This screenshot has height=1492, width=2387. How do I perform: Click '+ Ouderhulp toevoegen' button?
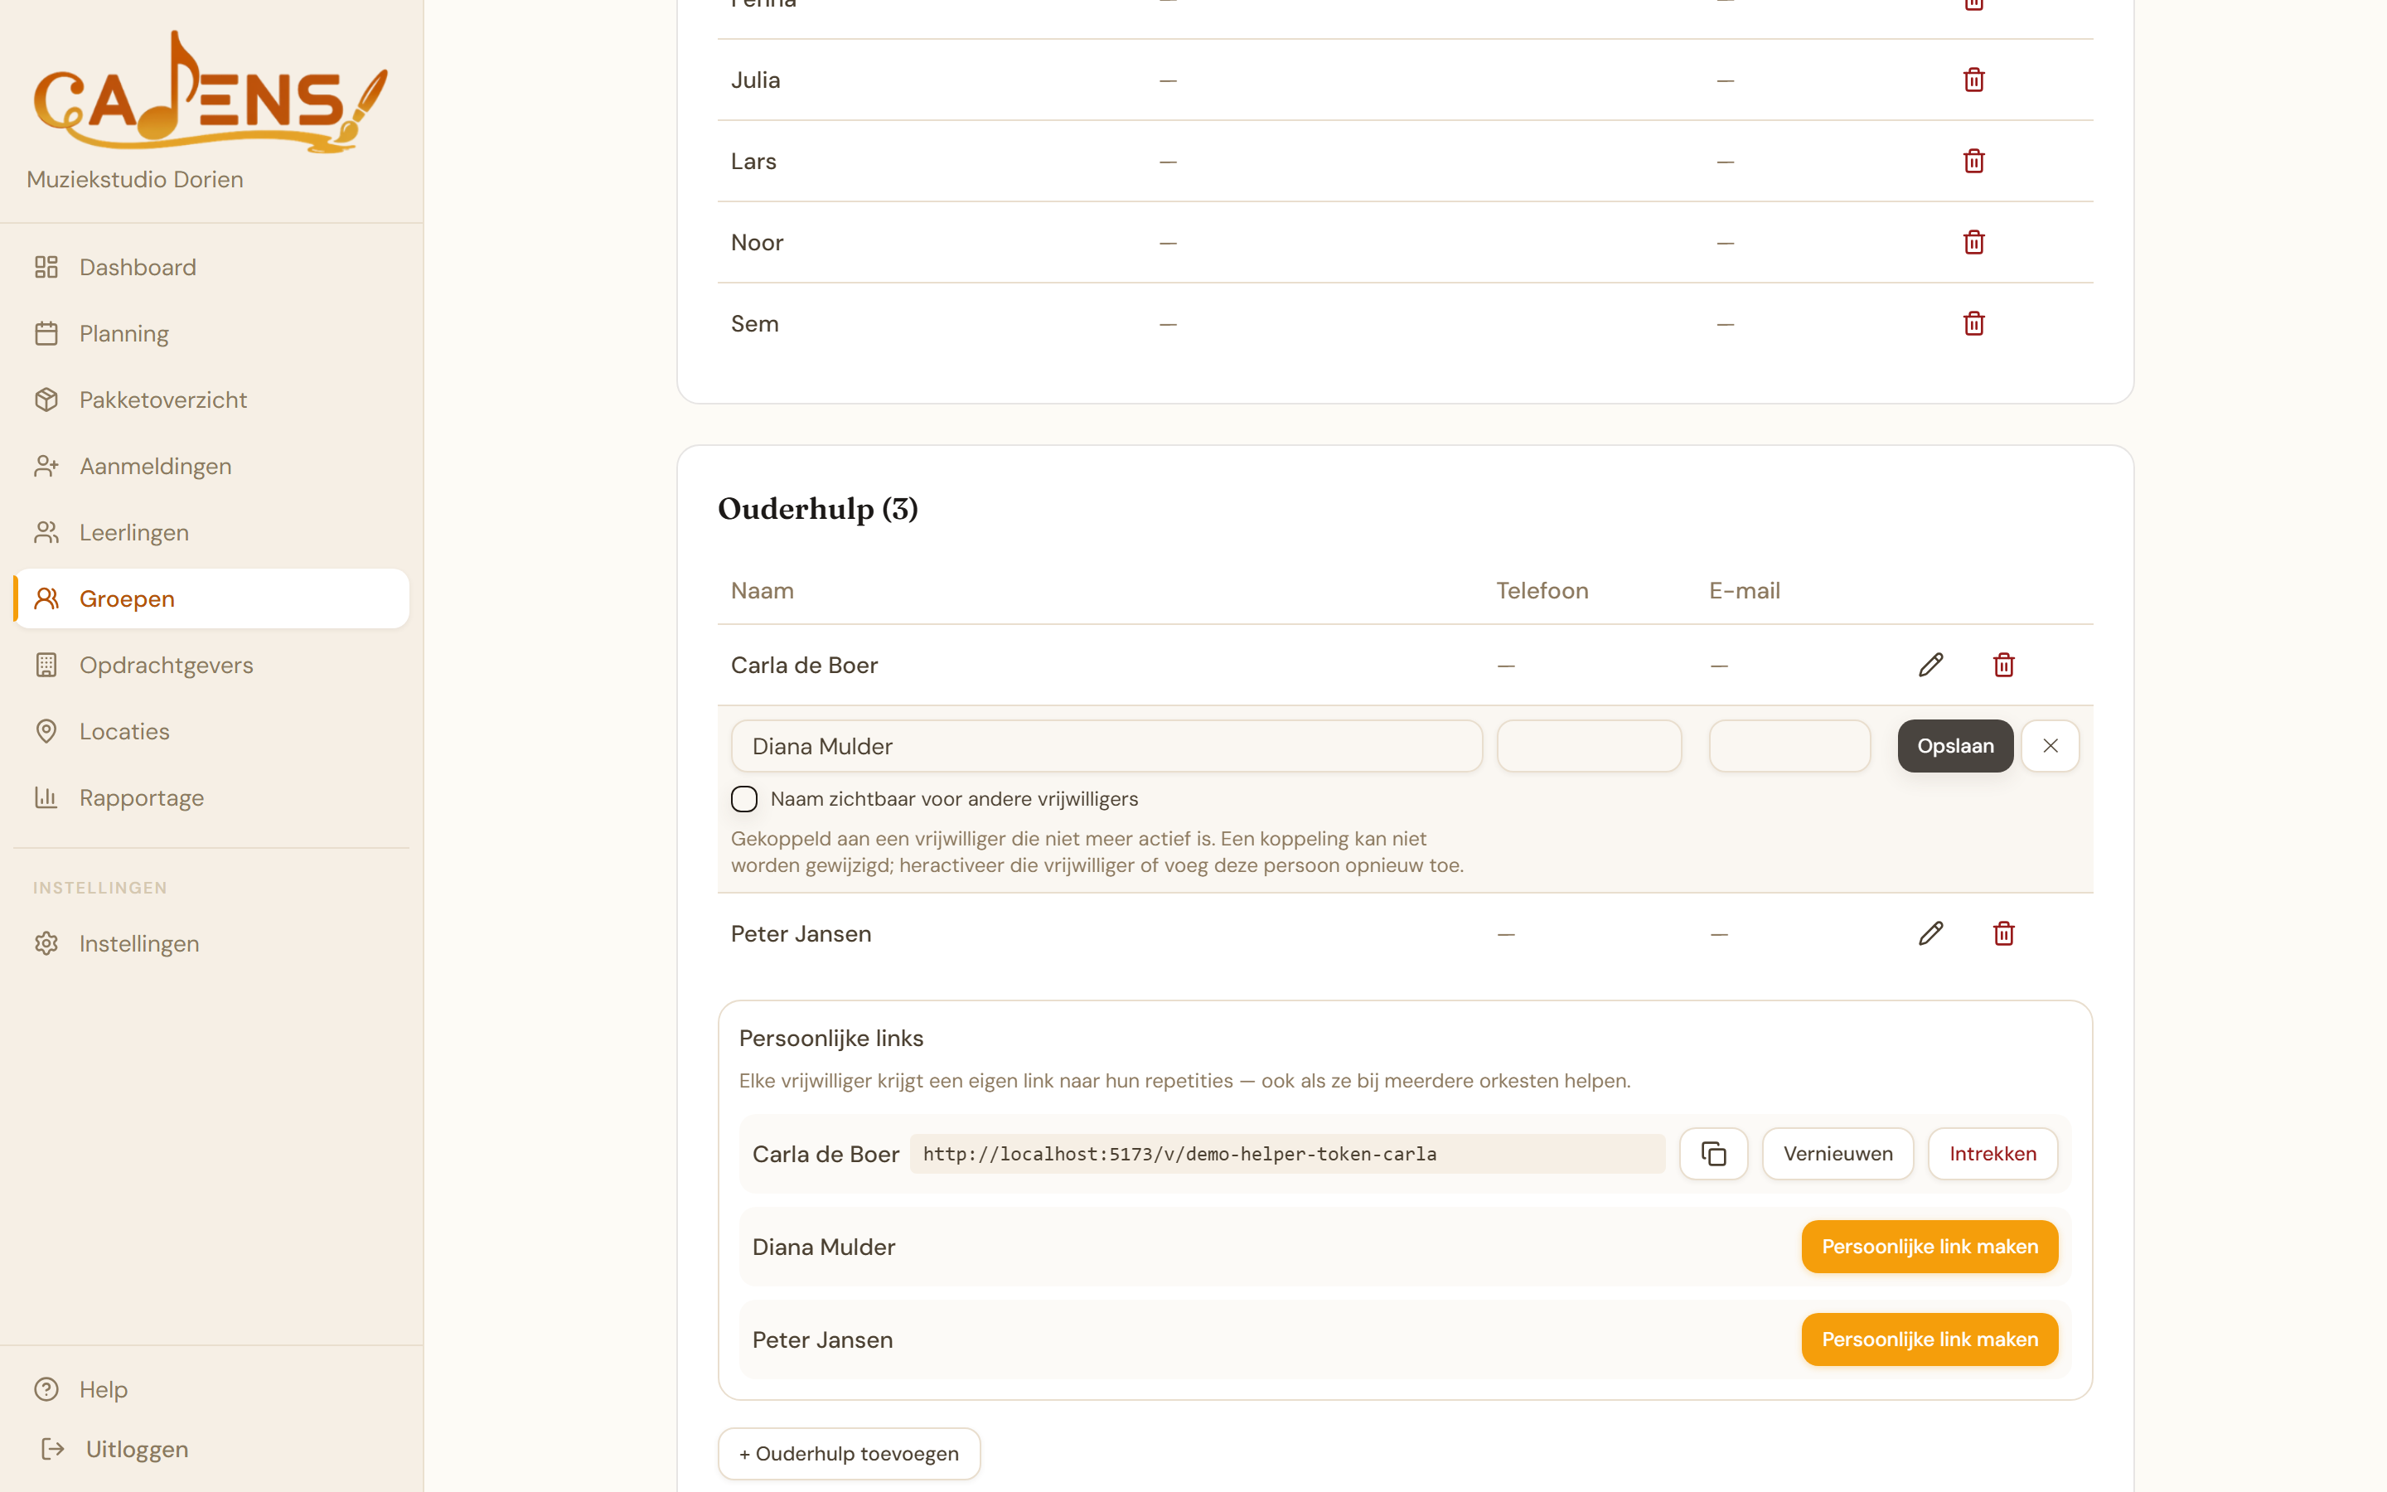[x=848, y=1454]
